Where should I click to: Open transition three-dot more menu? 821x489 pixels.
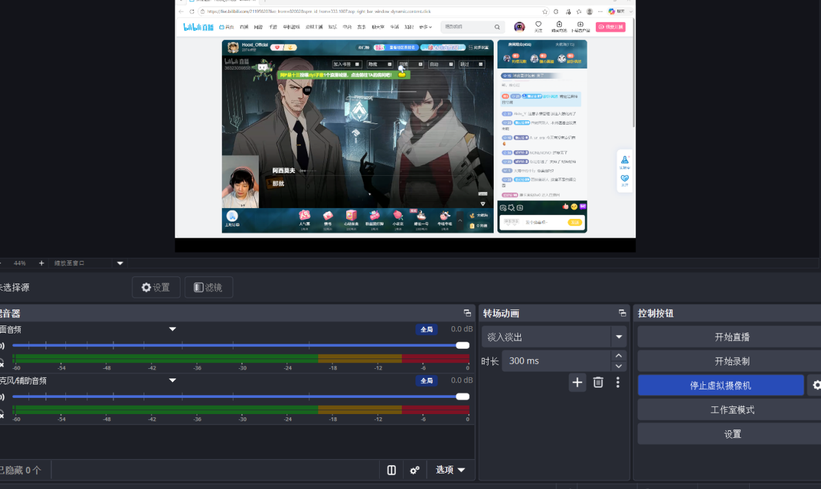tap(618, 382)
